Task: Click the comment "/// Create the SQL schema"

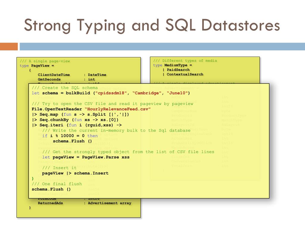Action: 65,88
